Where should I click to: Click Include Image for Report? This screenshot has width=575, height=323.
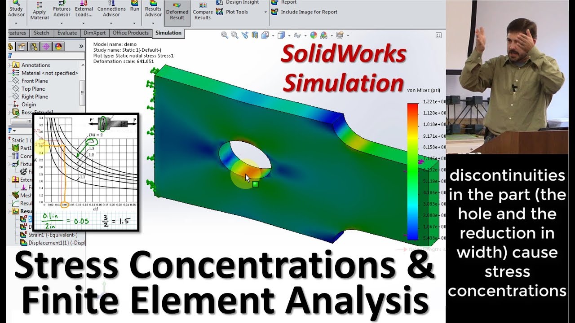[305, 12]
